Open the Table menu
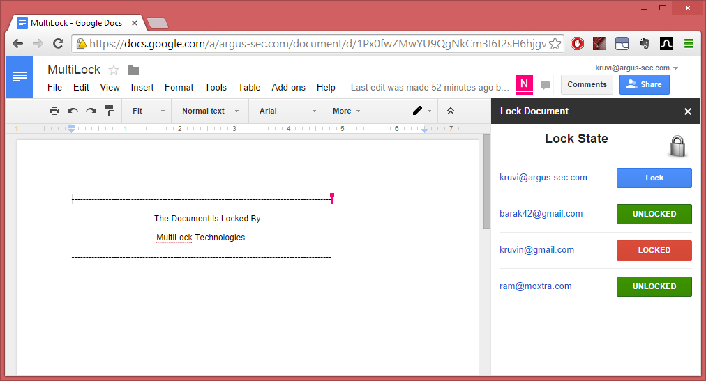706x381 pixels. coord(249,88)
